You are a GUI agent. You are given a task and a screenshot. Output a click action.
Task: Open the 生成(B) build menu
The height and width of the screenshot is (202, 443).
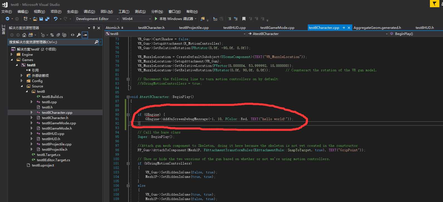[73, 11]
